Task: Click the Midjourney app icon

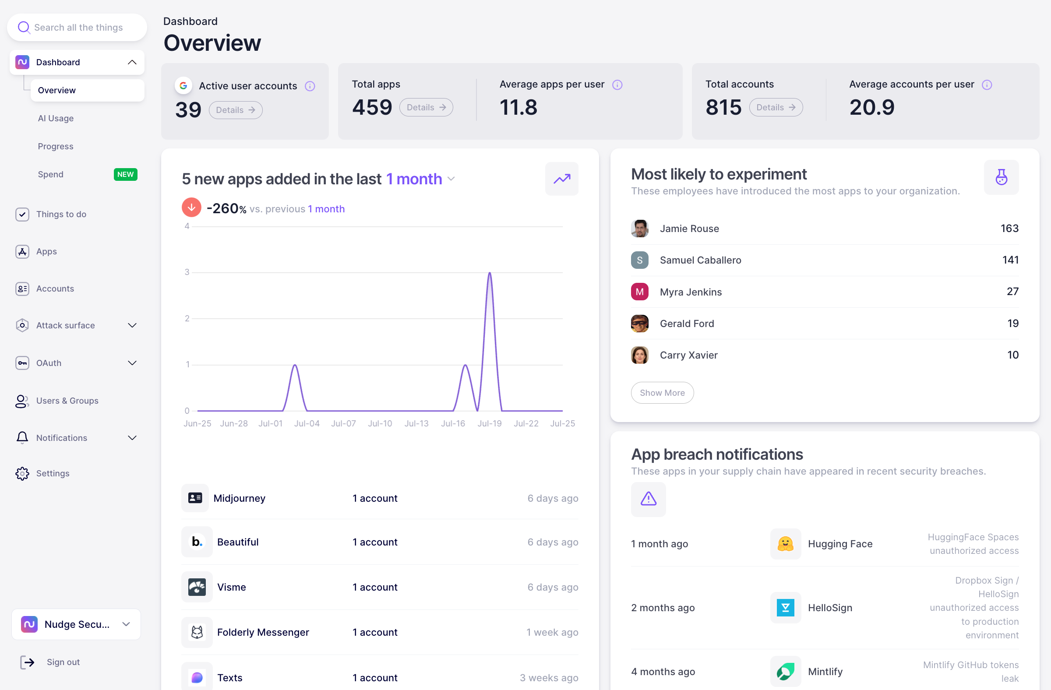Action: pos(195,498)
